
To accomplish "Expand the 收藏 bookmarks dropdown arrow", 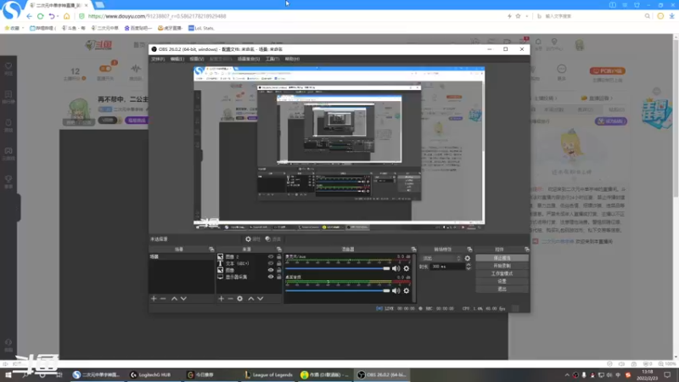I will (23, 28).
